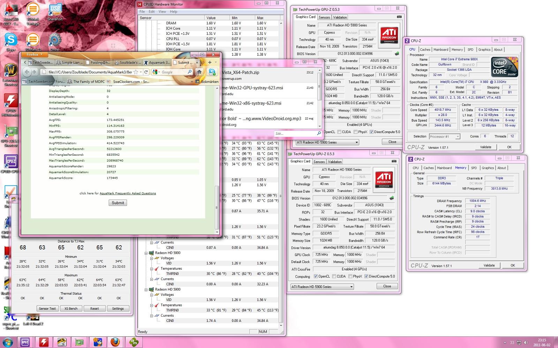Open the Left 4 Dead 2 desktop shortcut
The height and width of the screenshot is (348, 558).
coord(33,320)
